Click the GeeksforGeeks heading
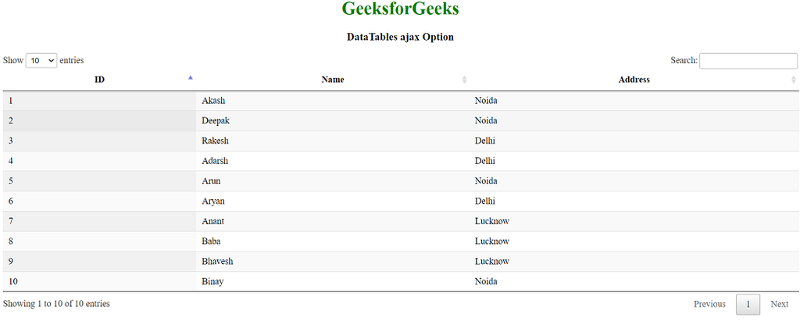800x325 pixels. [400, 9]
